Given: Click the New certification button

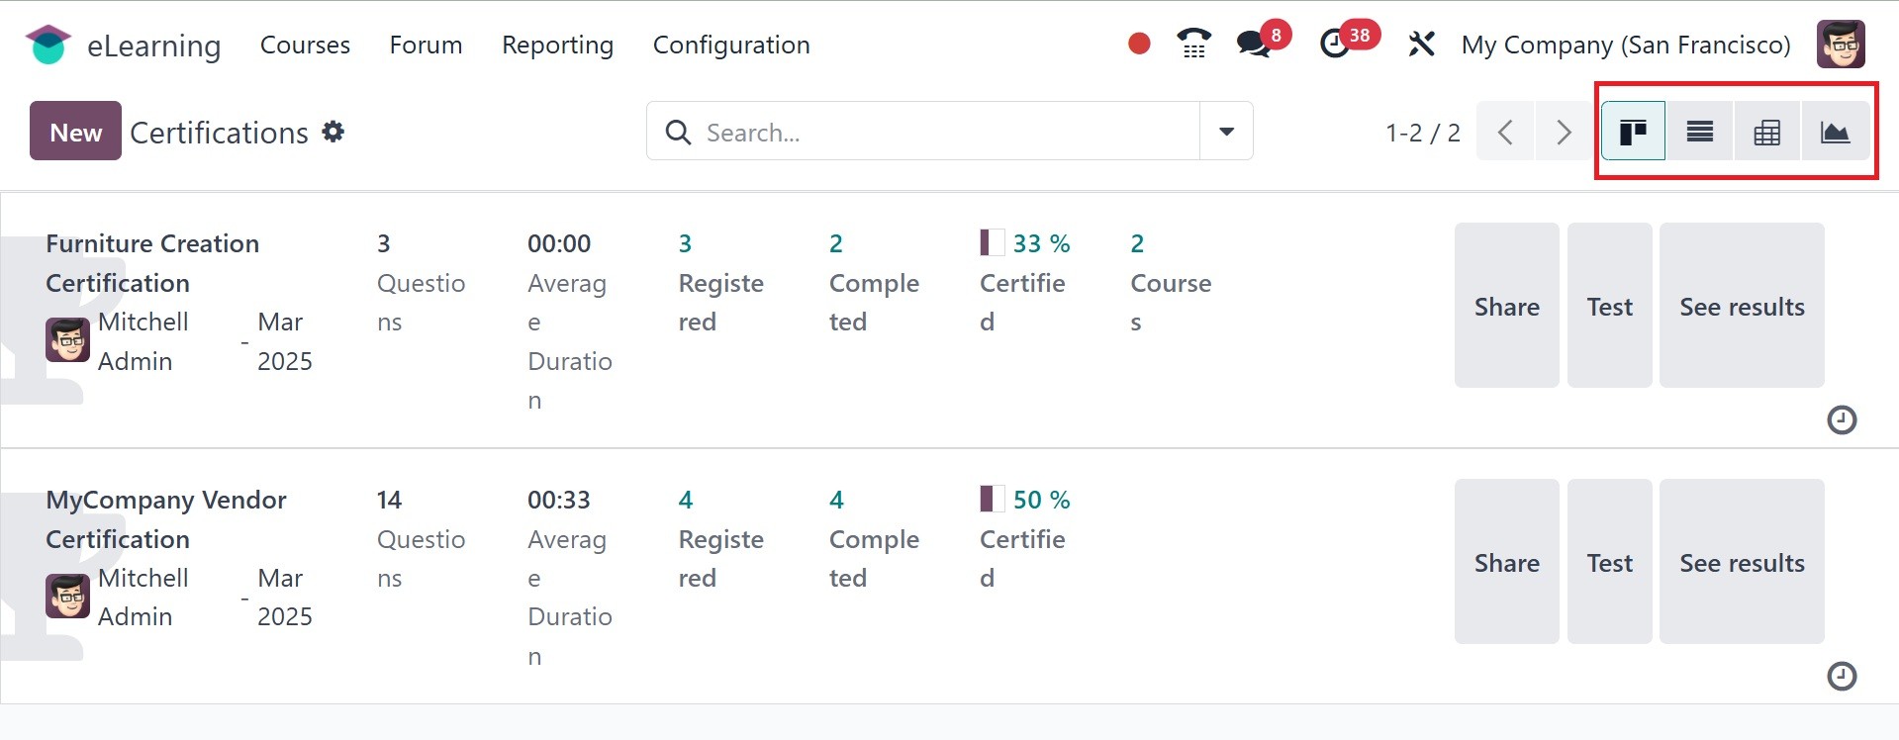Looking at the screenshot, I should click(x=75, y=132).
